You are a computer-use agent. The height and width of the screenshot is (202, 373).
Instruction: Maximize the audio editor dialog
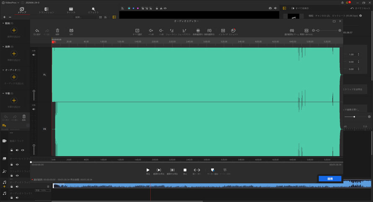334,21
